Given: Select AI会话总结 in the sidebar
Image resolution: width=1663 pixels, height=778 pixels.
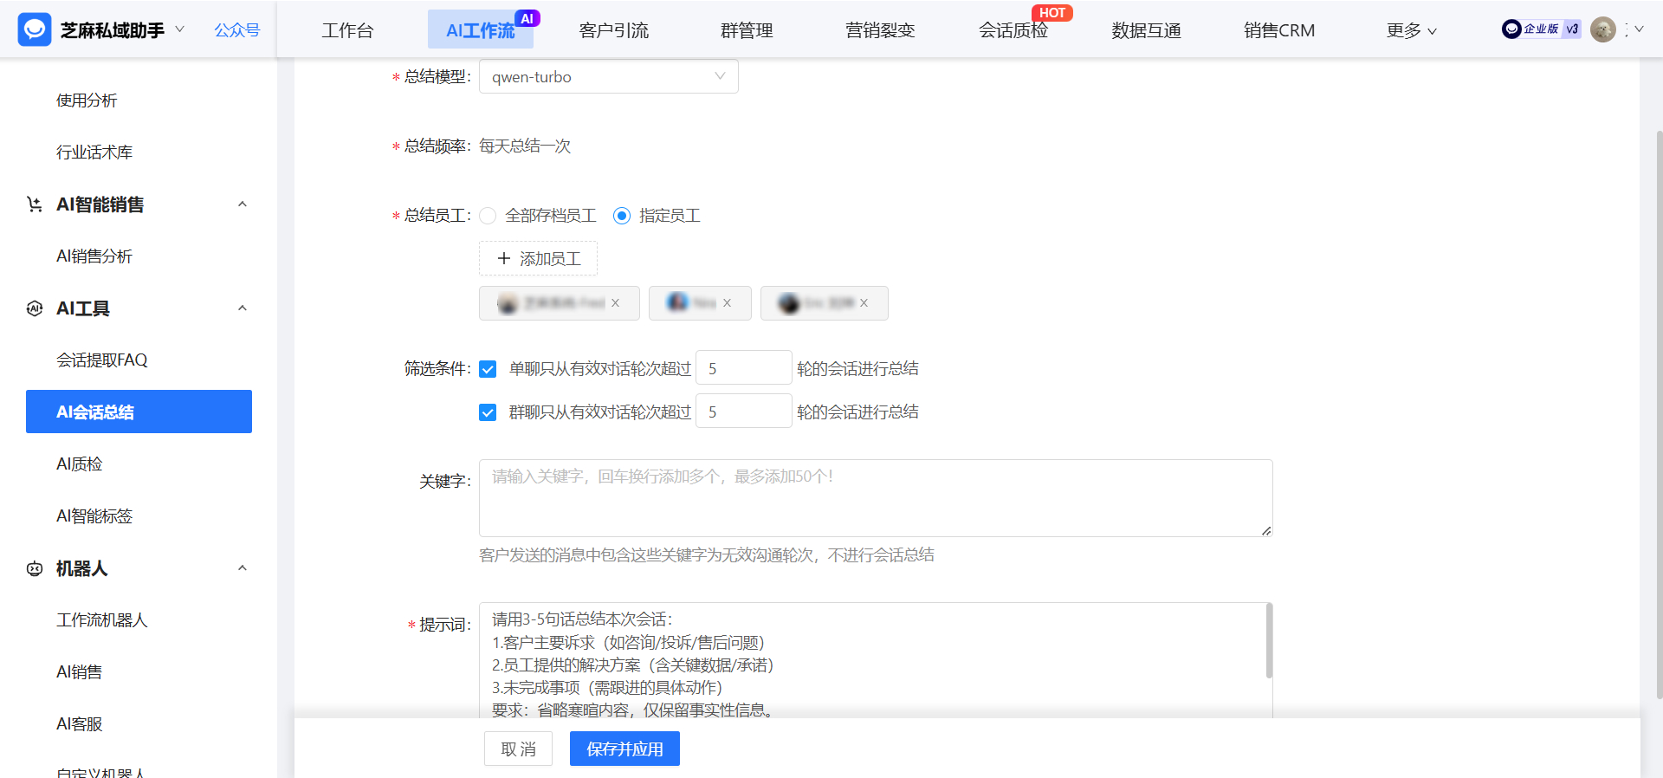Looking at the screenshot, I should 139,412.
